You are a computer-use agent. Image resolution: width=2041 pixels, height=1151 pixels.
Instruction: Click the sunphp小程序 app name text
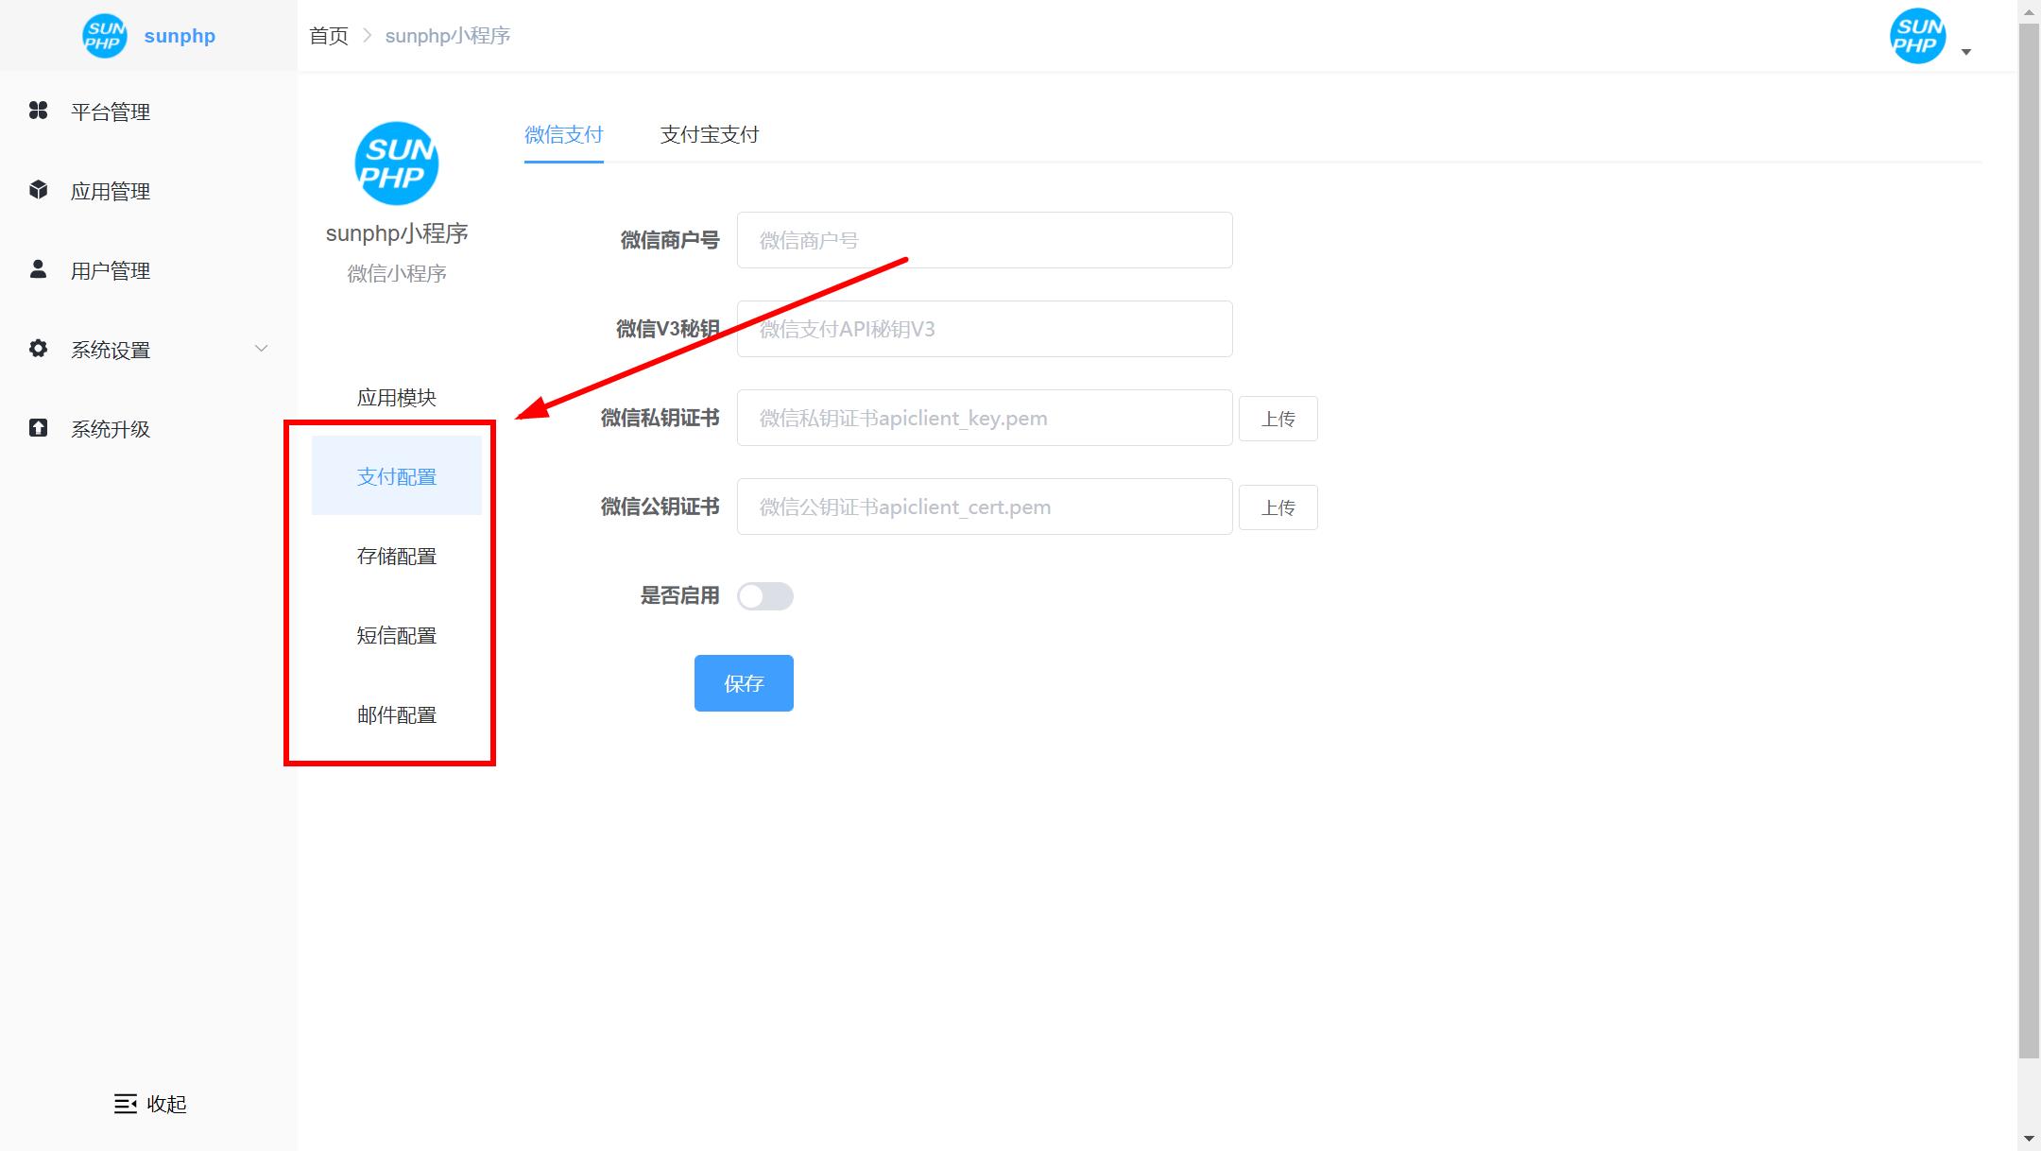click(x=397, y=233)
